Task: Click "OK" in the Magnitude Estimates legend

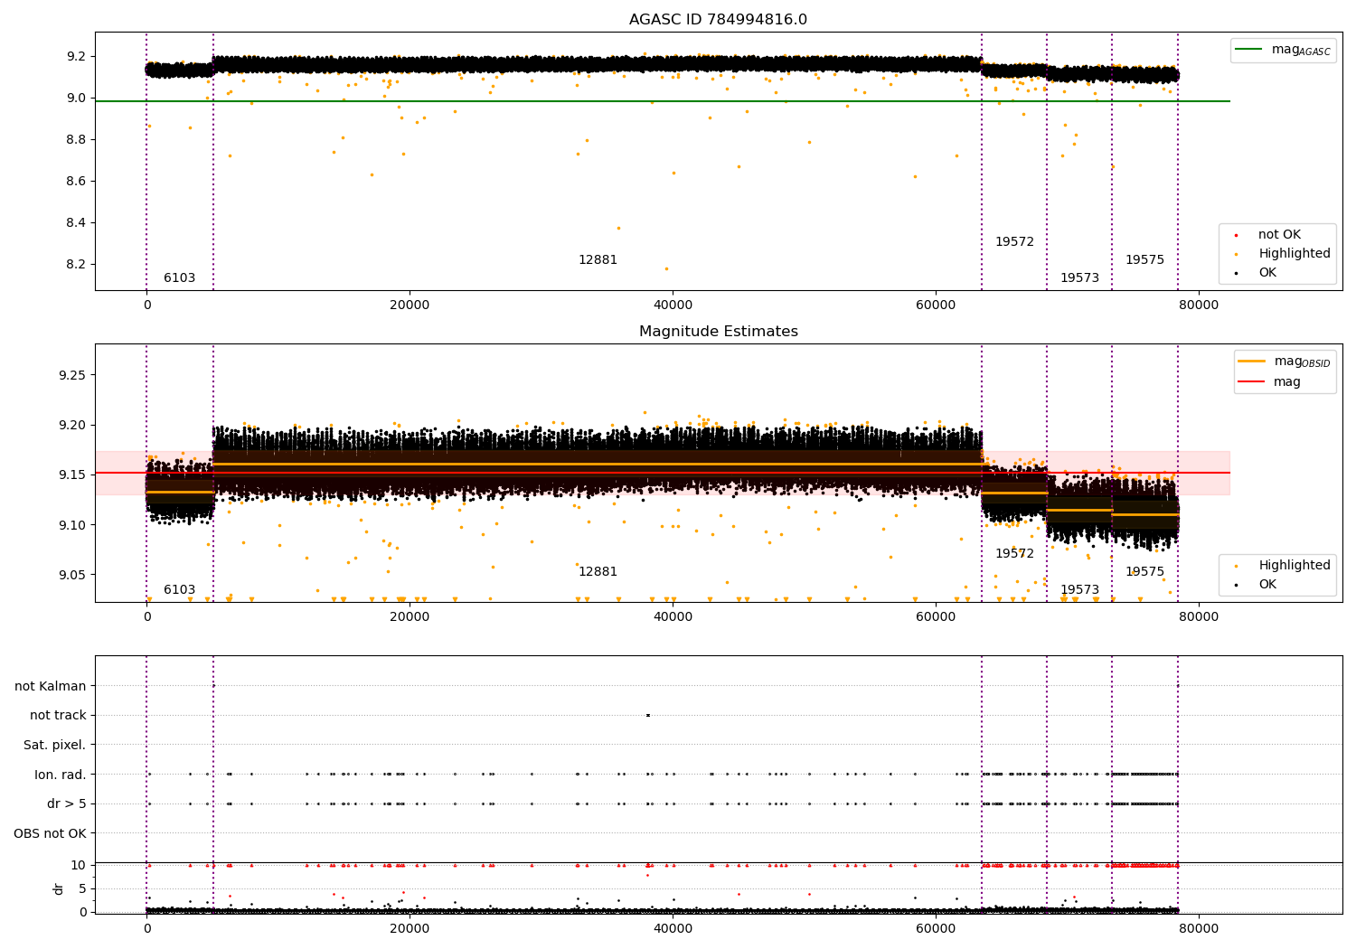Action: [x=1267, y=585]
